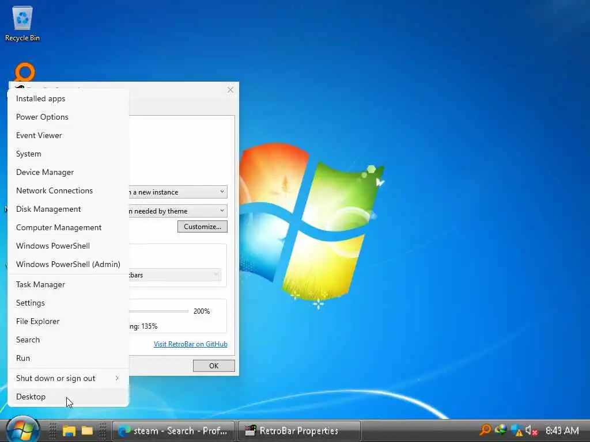Screen dimensions: 590x442
Task: Click the scale slider track near 200%
Action: click(158, 311)
